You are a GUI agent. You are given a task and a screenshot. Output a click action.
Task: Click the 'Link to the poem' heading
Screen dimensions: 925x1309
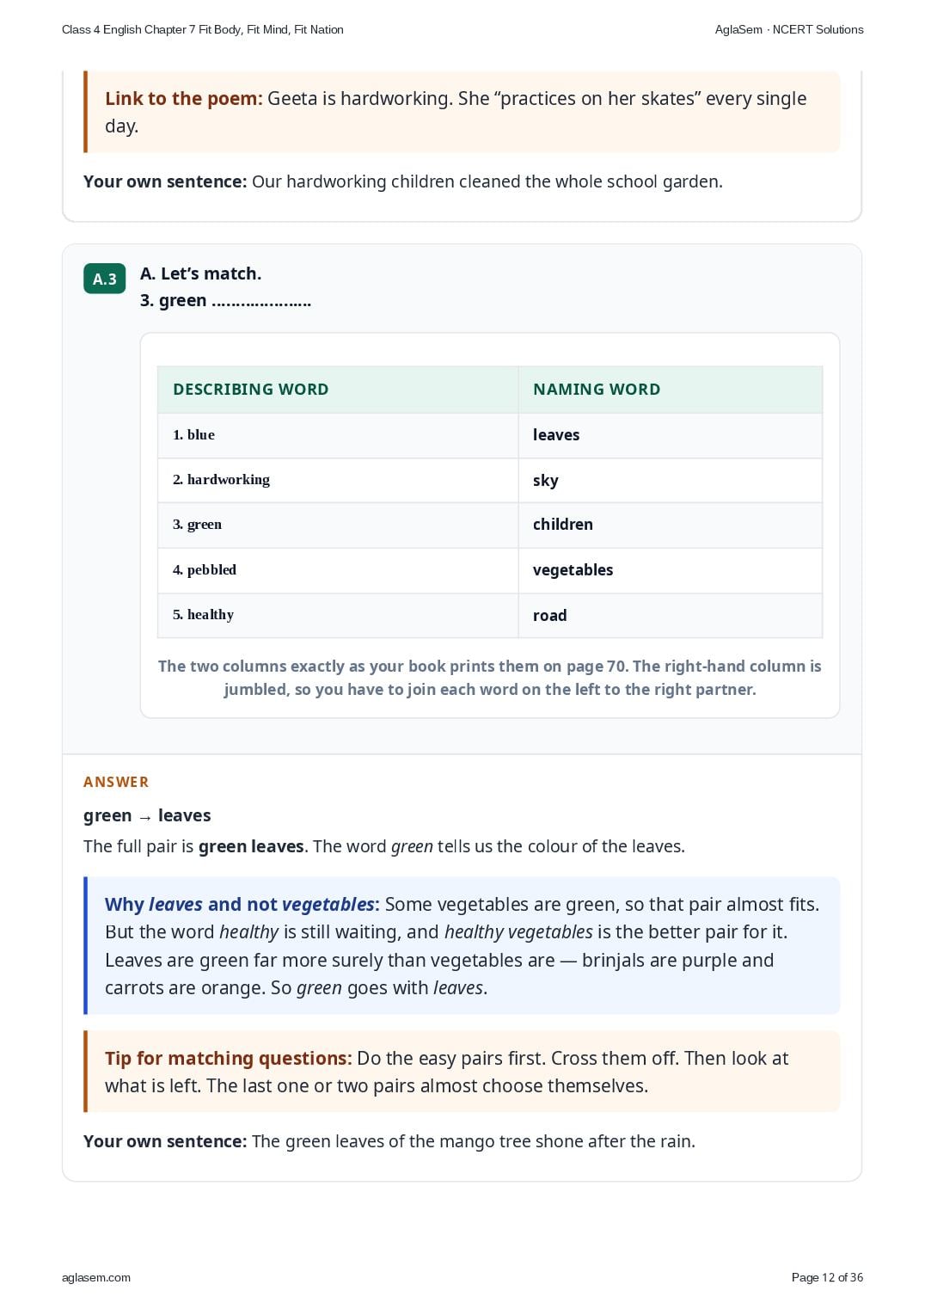[184, 99]
